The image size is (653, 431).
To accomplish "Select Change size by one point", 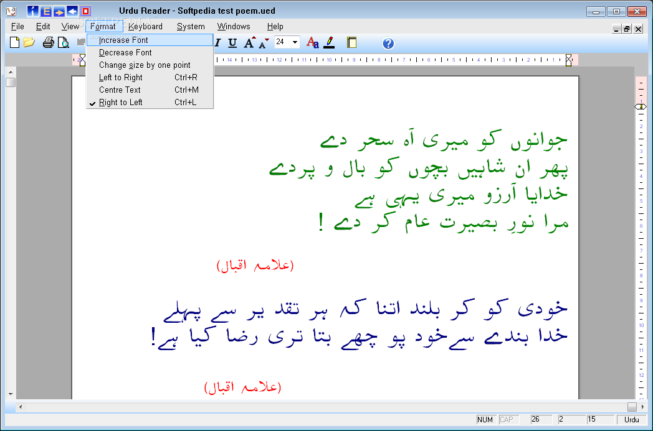I will click(x=150, y=65).
